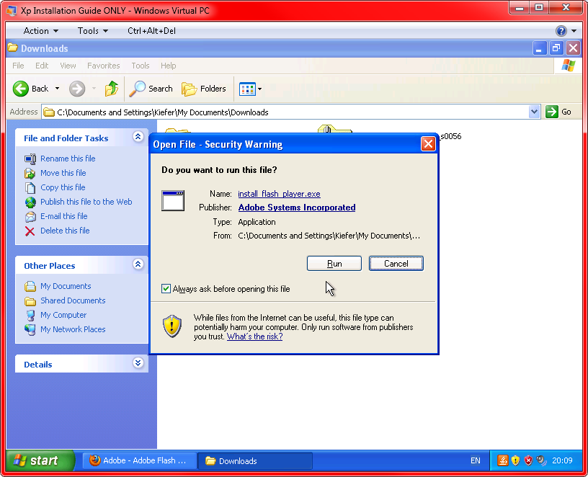
Task: Open the File menu in Downloads window
Action: point(18,66)
